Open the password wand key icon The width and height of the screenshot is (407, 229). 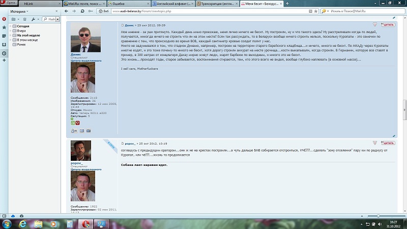point(91,11)
